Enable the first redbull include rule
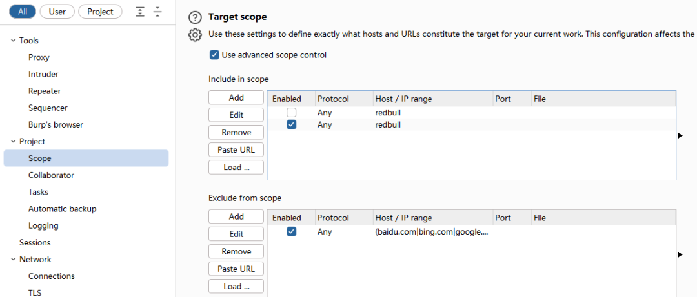The image size is (697, 297). (x=291, y=113)
